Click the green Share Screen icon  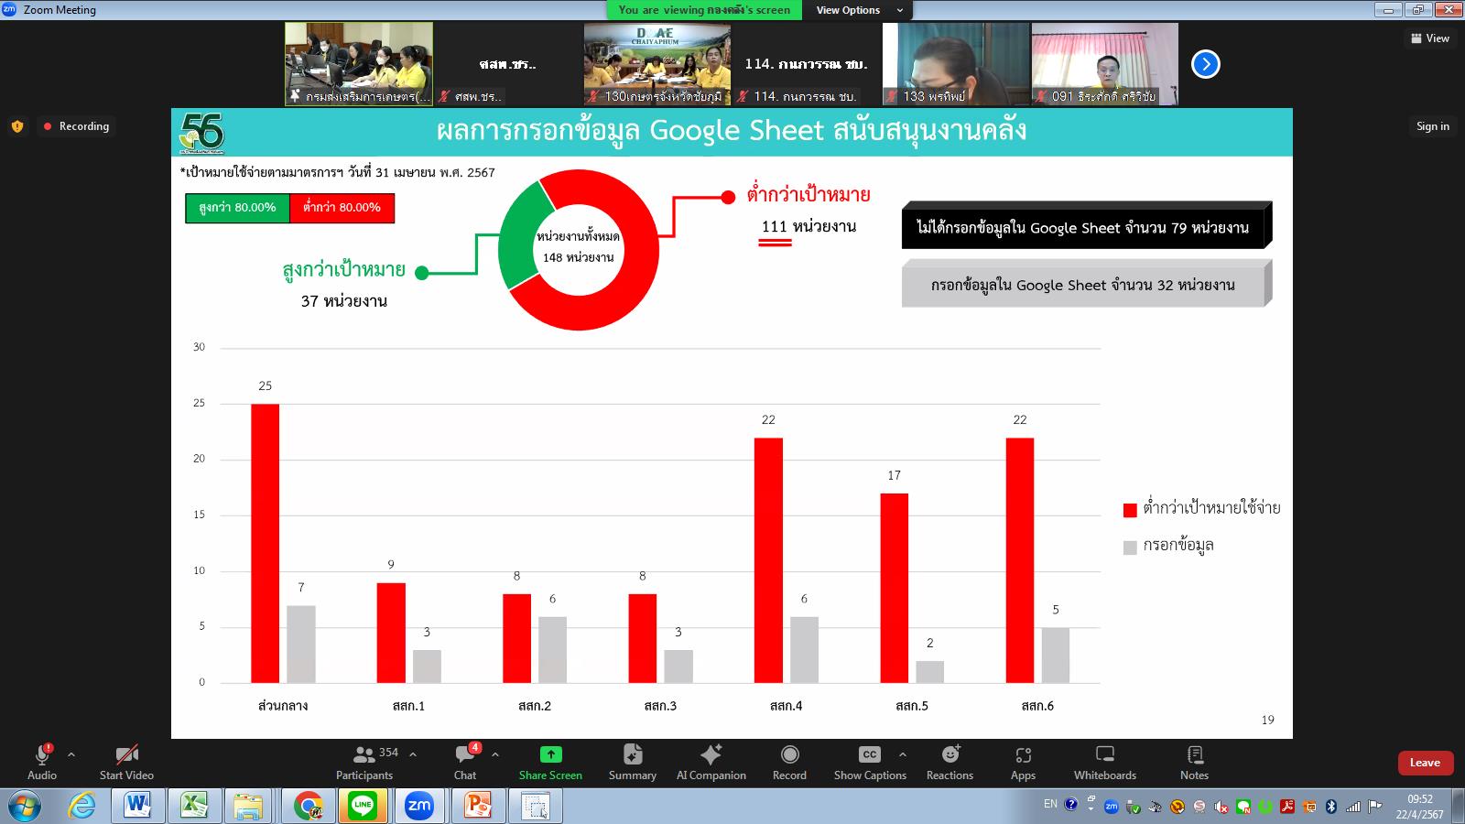[x=550, y=754]
